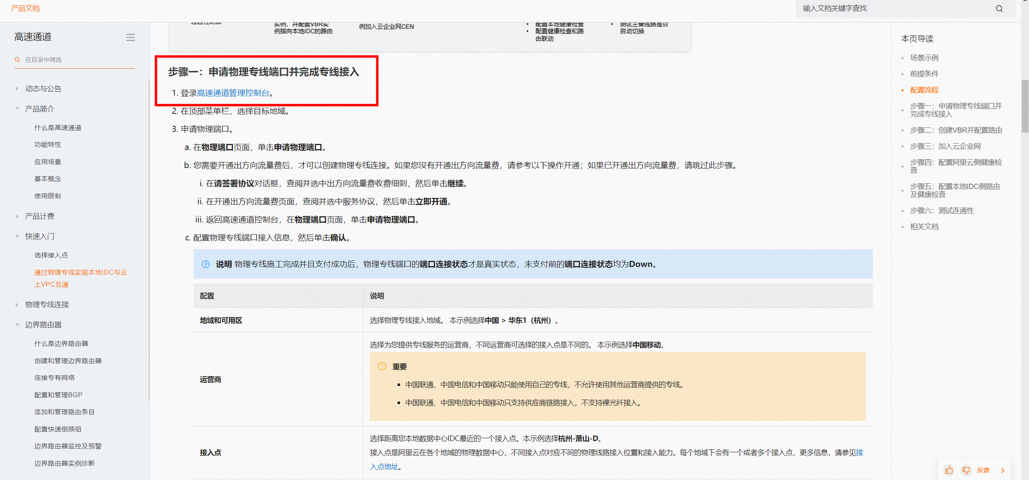Jump to 步骤一 in page guide
Viewport: 1029px width, 480px height.
pyautogui.click(x=956, y=110)
